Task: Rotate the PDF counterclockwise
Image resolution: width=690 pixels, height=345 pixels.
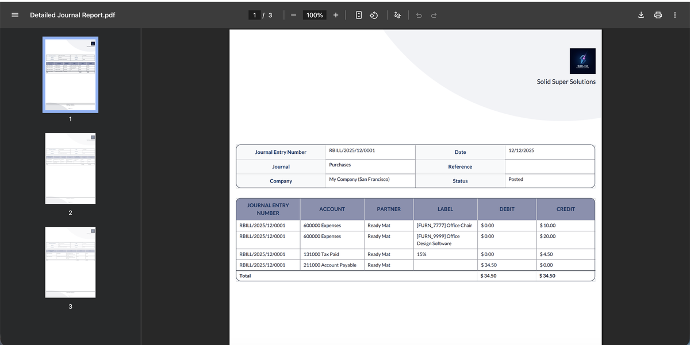Action: coord(374,15)
